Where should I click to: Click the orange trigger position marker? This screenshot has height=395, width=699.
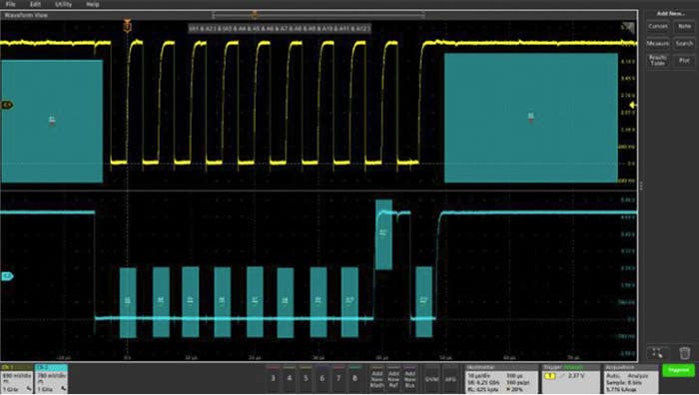[x=128, y=27]
